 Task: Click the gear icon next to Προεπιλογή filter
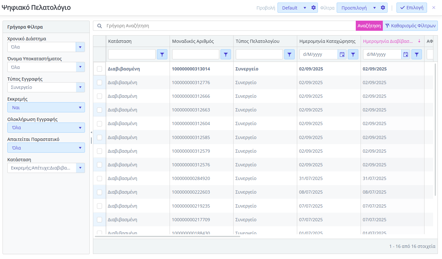(x=383, y=8)
